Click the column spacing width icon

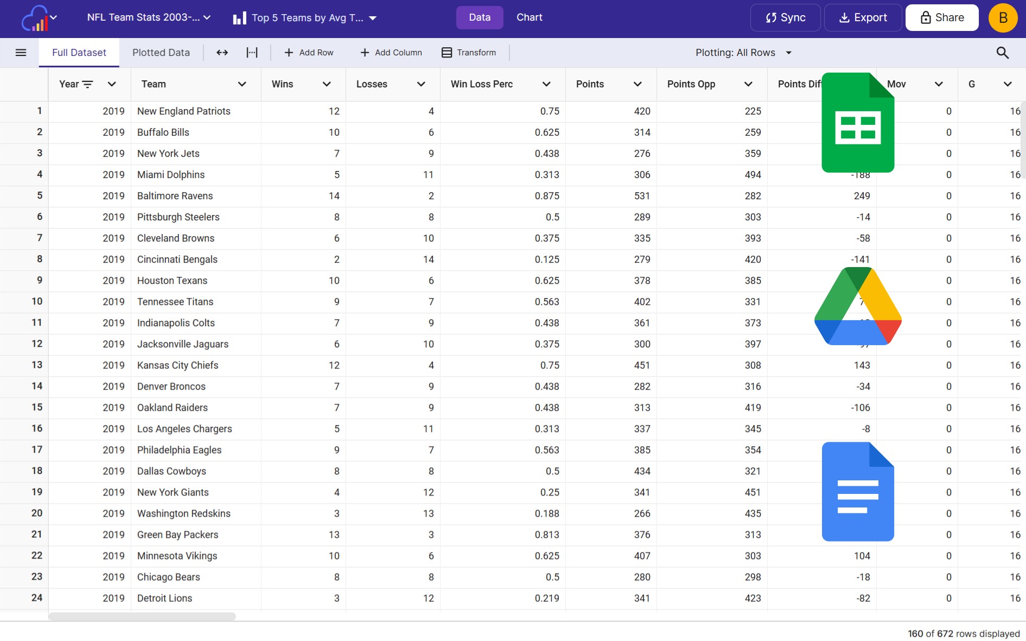point(252,53)
